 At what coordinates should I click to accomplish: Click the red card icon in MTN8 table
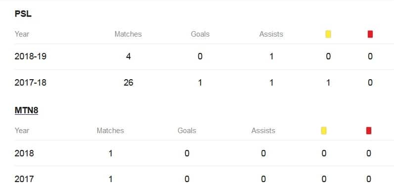tap(369, 131)
